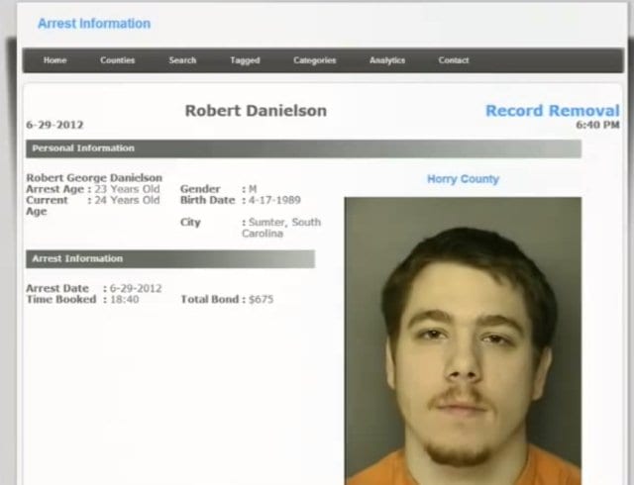634x485 pixels.
Task: Open the Categories menu item
Action: point(315,60)
